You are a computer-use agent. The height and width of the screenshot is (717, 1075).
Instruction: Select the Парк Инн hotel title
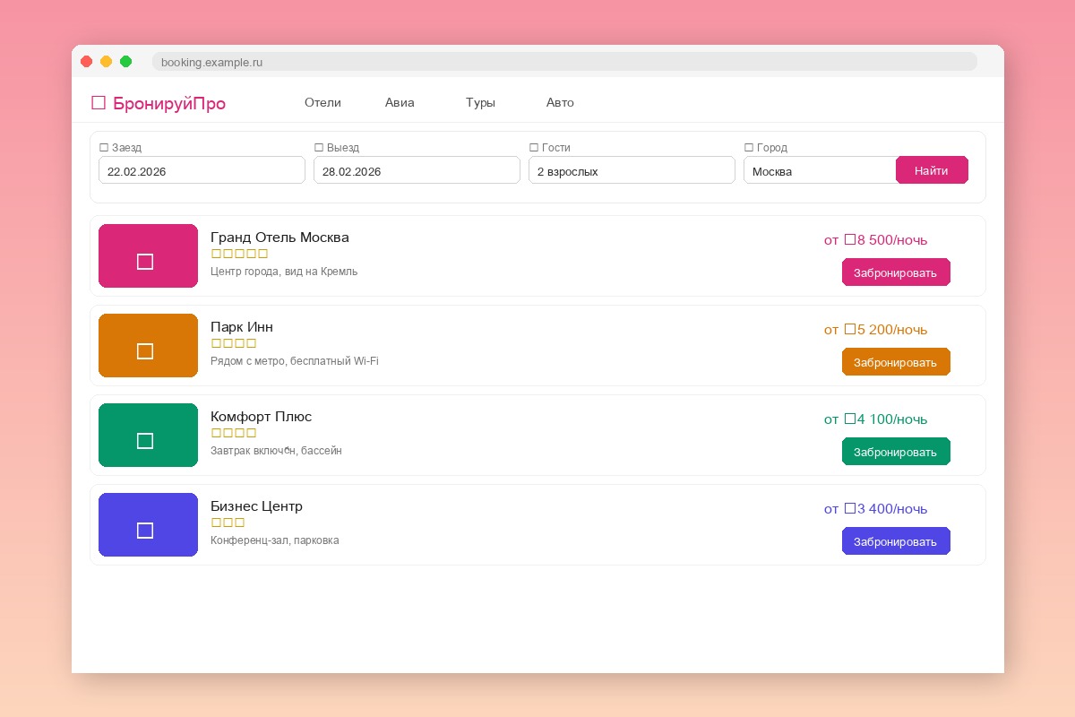click(242, 327)
